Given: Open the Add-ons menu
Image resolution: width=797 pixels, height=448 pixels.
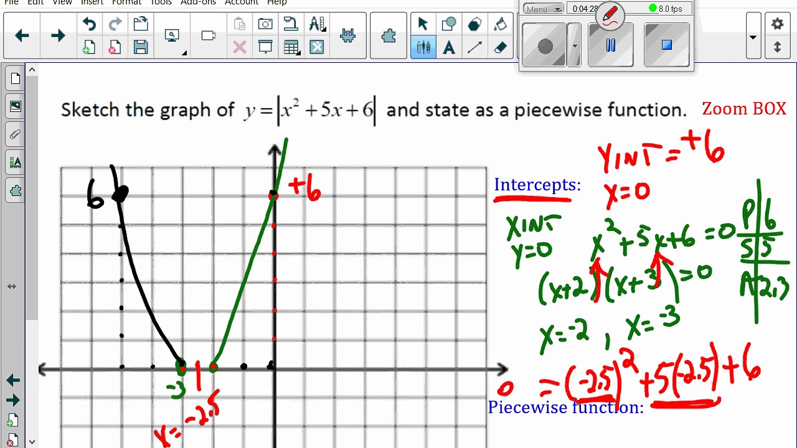Looking at the screenshot, I should (198, 2).
